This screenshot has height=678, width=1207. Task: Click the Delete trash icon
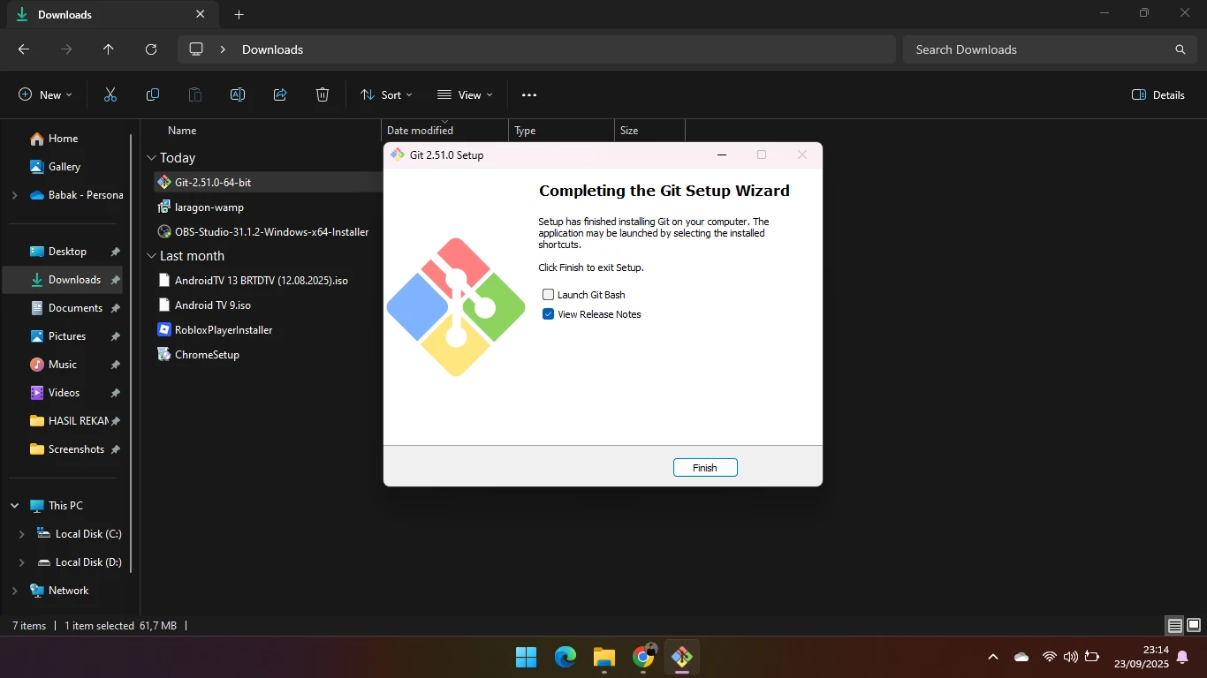(323, 94)
